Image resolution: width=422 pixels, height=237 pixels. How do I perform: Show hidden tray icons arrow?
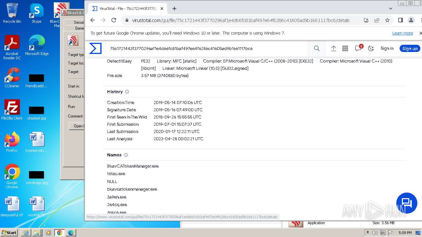pyautogui.click(x=368, y=233)
